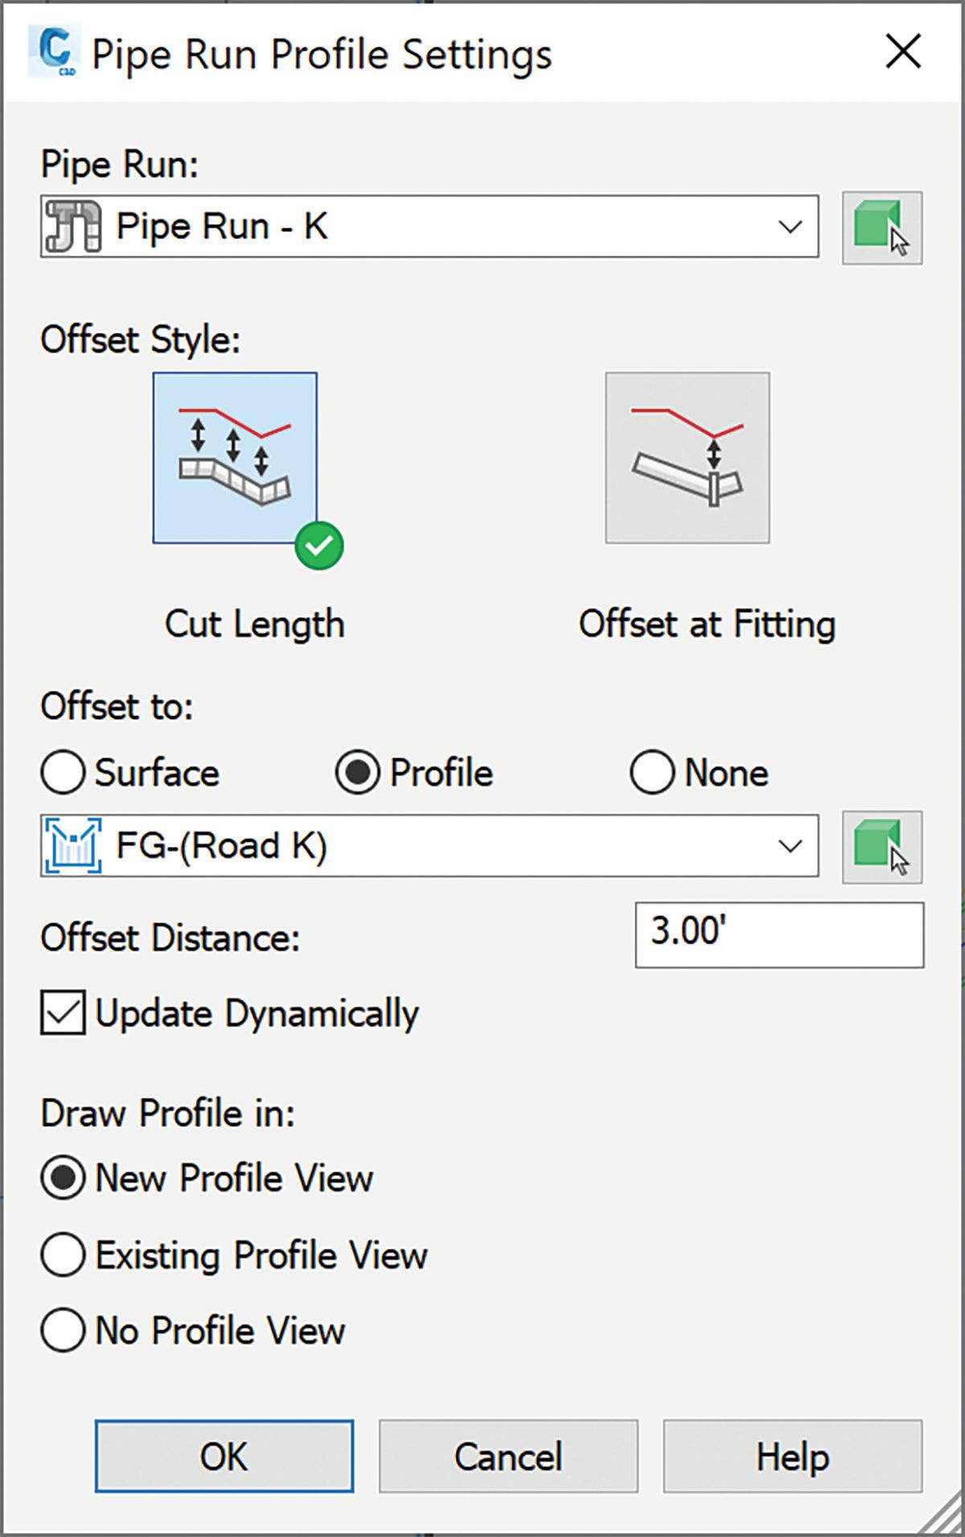
Task: Select the Cut Length offset style icon
Action: [x=235, y=458]
